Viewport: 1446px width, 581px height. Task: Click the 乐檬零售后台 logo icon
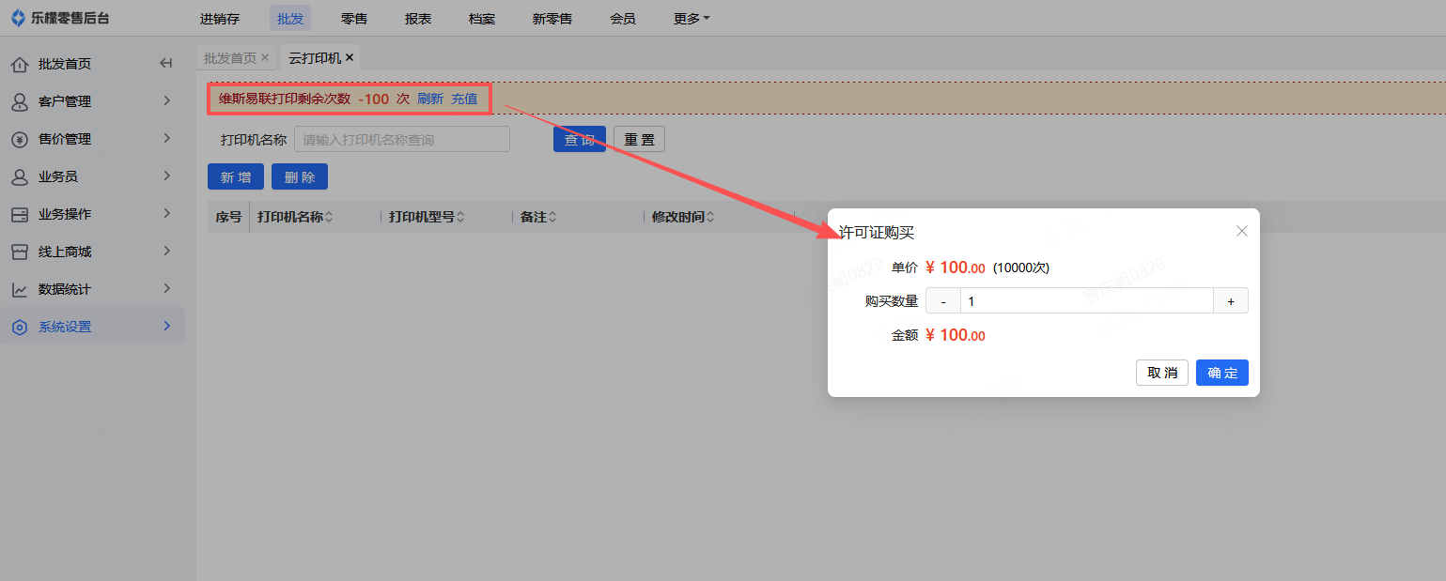18,18
